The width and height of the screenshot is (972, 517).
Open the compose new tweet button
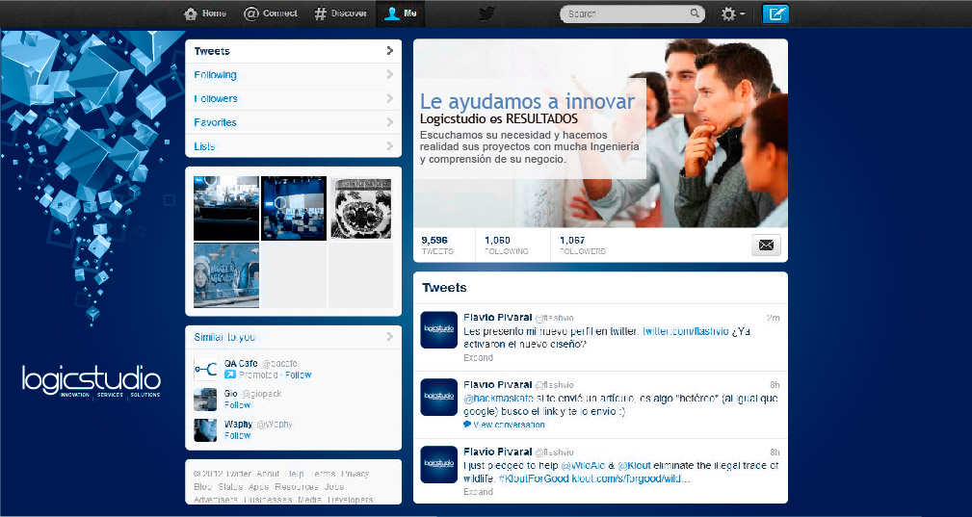point(775,13)
